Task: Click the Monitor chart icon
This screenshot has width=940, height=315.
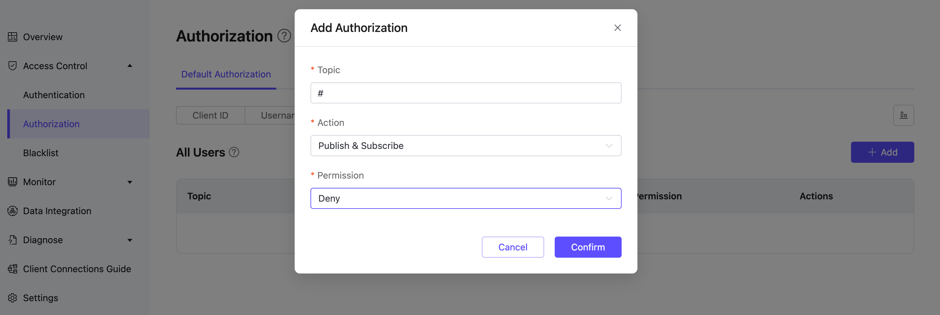Action: coord(13,182)
